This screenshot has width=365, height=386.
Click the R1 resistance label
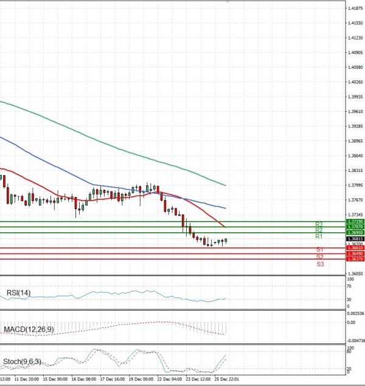319,236
